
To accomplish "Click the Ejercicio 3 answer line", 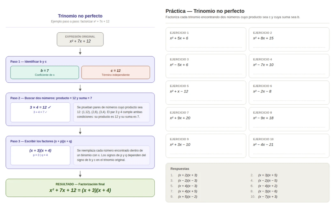I will [206, 74].
